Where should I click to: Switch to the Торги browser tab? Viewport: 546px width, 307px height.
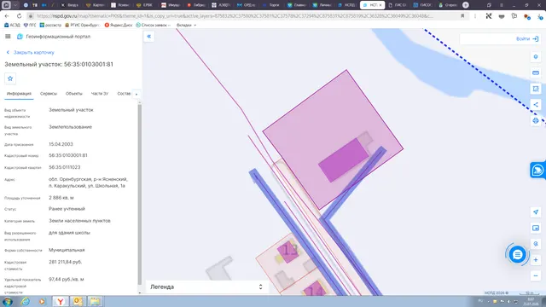tap(271, 5)
